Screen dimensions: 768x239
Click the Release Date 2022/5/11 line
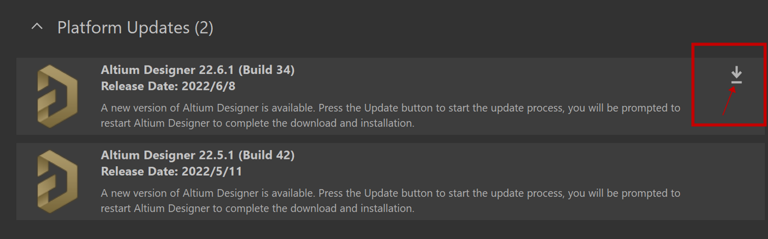(172, 172)
